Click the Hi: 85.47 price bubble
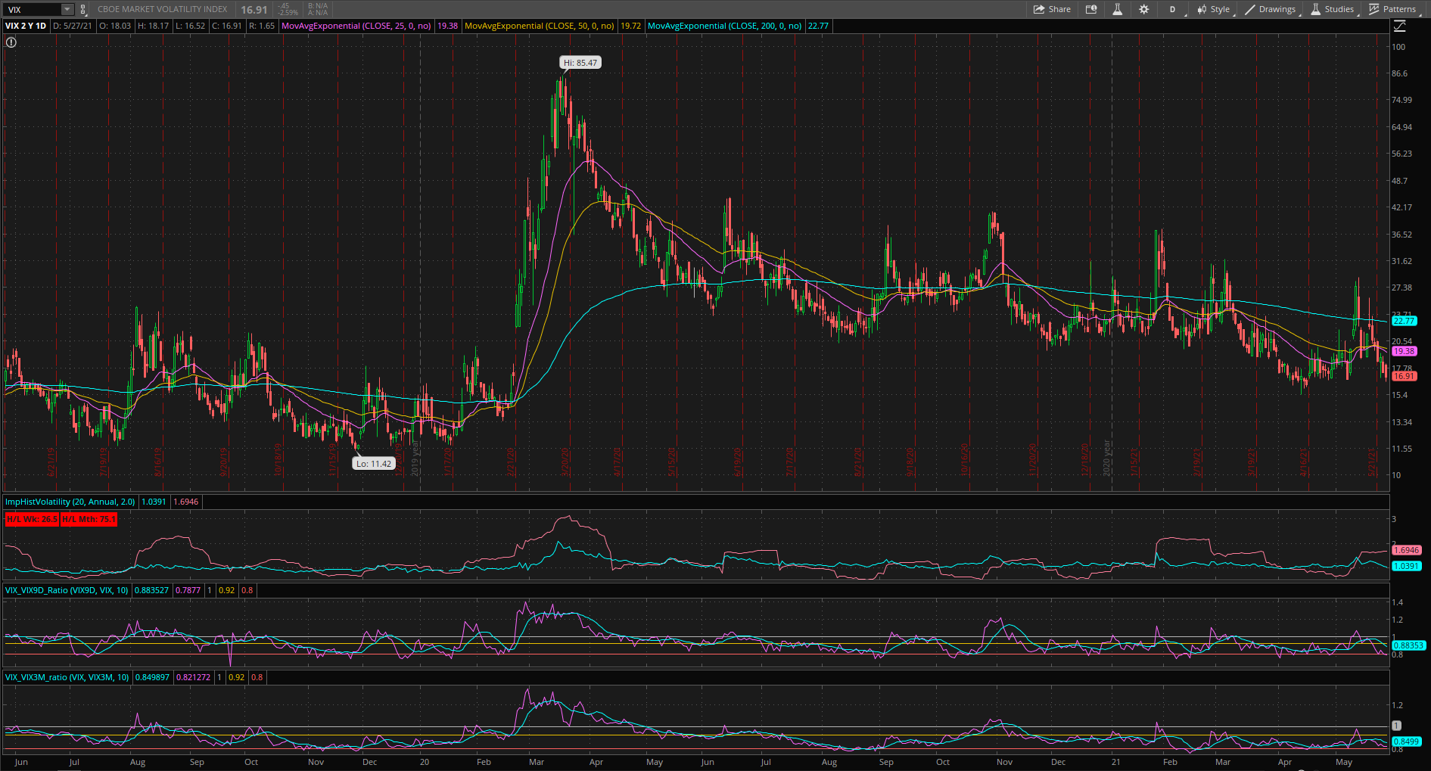Viewport: 1431px width, 771px height. (x=580, y=63)
